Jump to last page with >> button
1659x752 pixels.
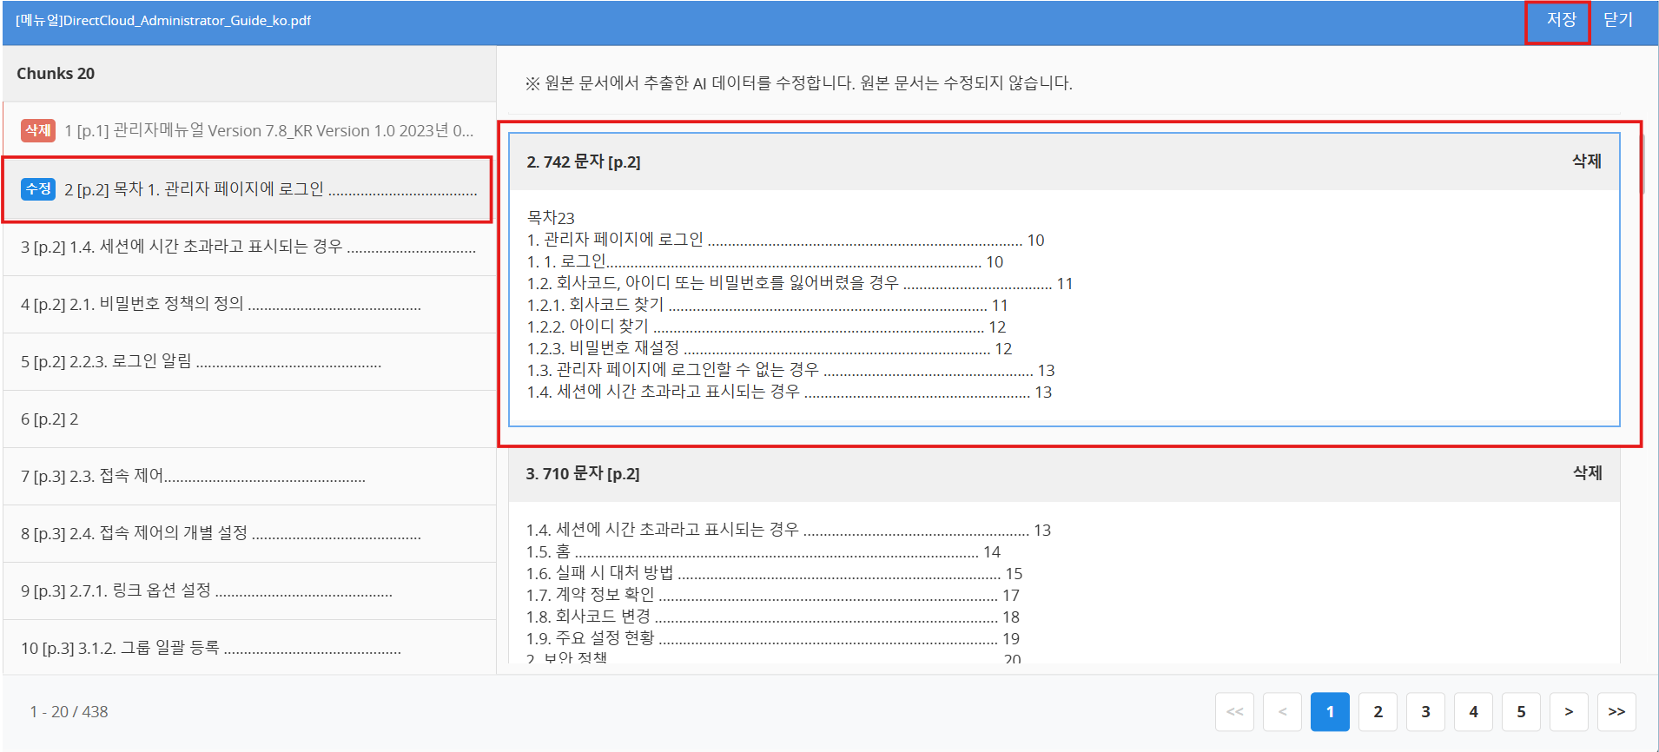1616,712
